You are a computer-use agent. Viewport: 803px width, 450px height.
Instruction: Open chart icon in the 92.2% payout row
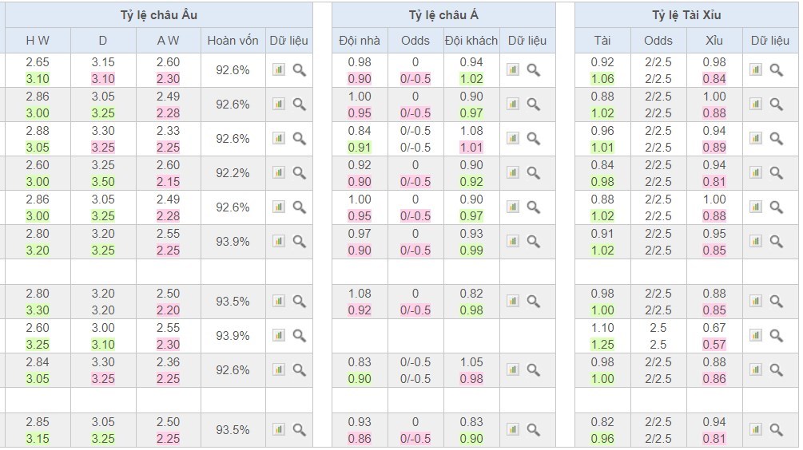click(278, 172)
